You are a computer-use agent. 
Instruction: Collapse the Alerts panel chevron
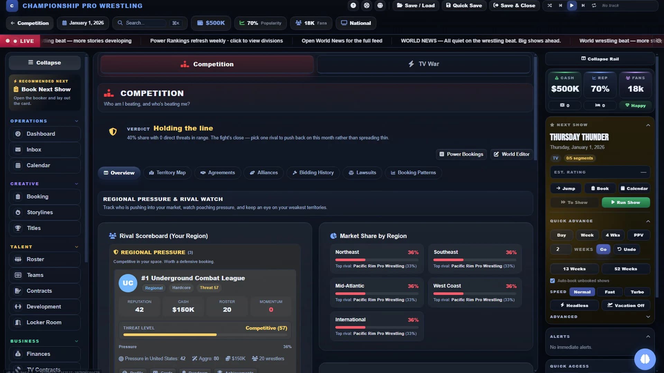click(x=648, y=337)
